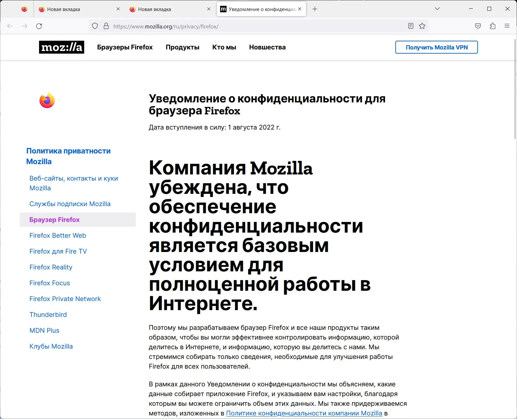View tracking protection via the shield icon
The image size is (517, 419).
click(x=95, y=26)
